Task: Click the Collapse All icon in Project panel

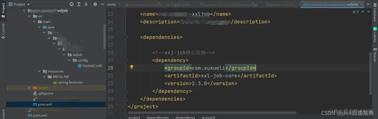Action: coord(86,4)
